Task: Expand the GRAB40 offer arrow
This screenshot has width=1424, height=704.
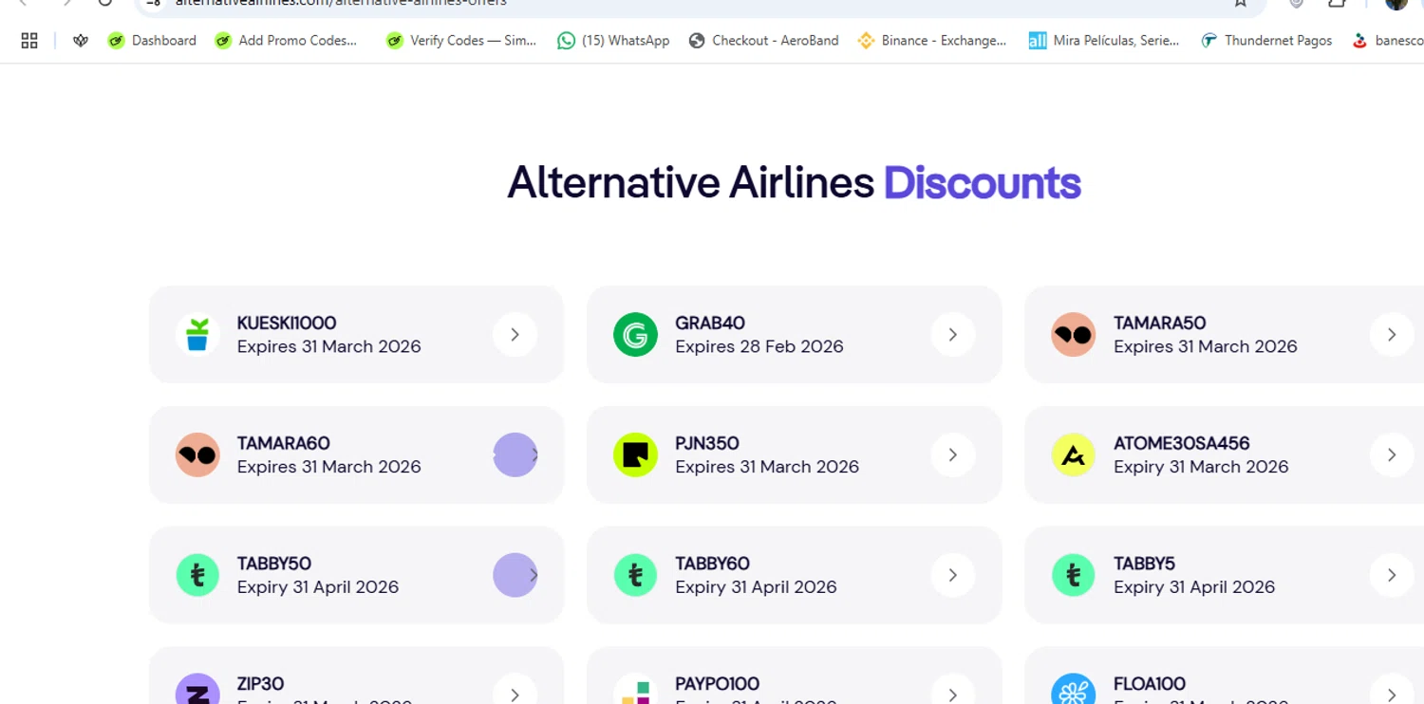Action: [952, 335]
